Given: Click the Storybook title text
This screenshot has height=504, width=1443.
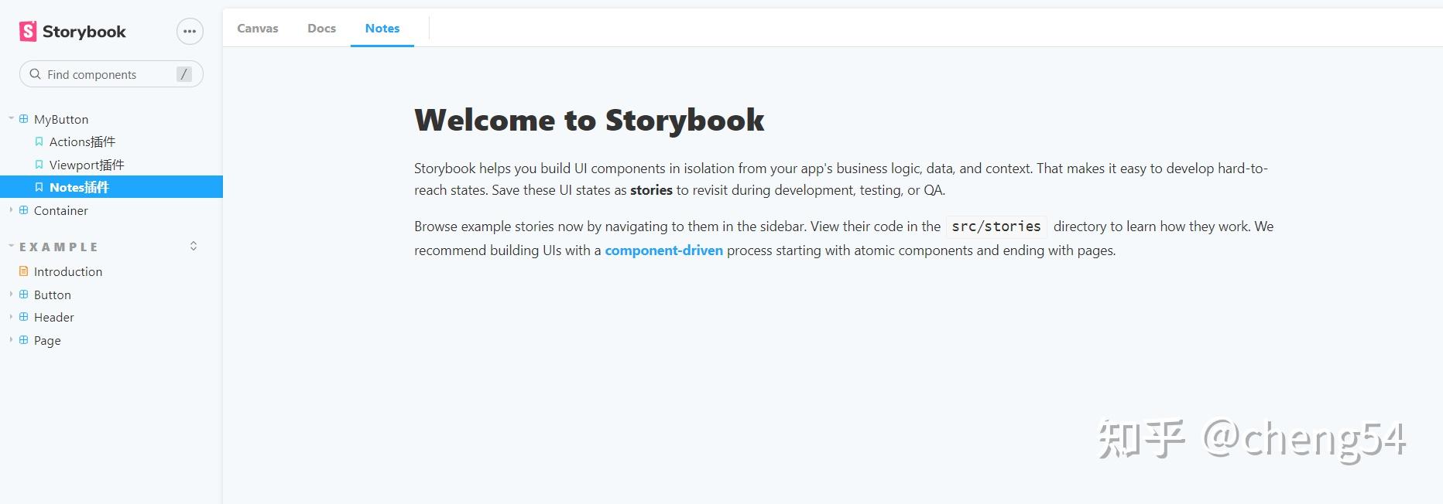Looking at the screenshot, I should click(x=84, y=32).
